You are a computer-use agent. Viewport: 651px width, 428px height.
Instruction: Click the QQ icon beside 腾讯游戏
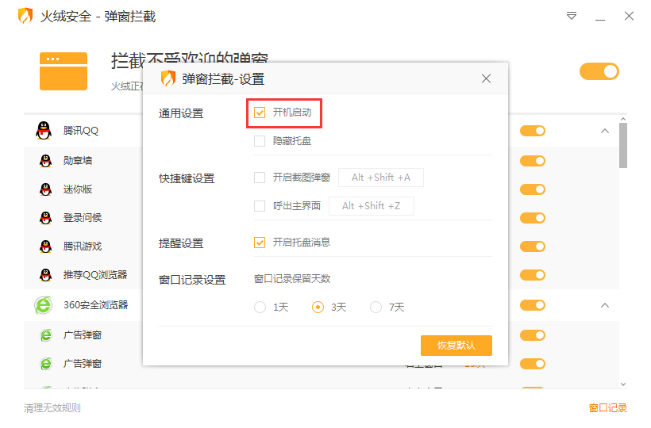[x=46, y=246]
